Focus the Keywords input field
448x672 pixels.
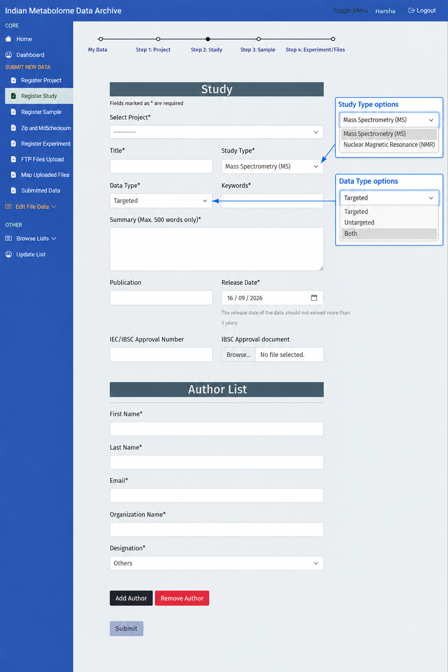pos(273,201)
